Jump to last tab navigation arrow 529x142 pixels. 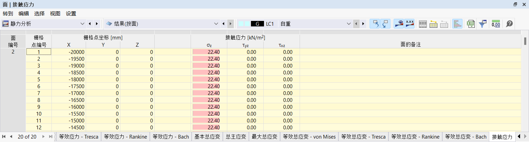click(50, 137)
